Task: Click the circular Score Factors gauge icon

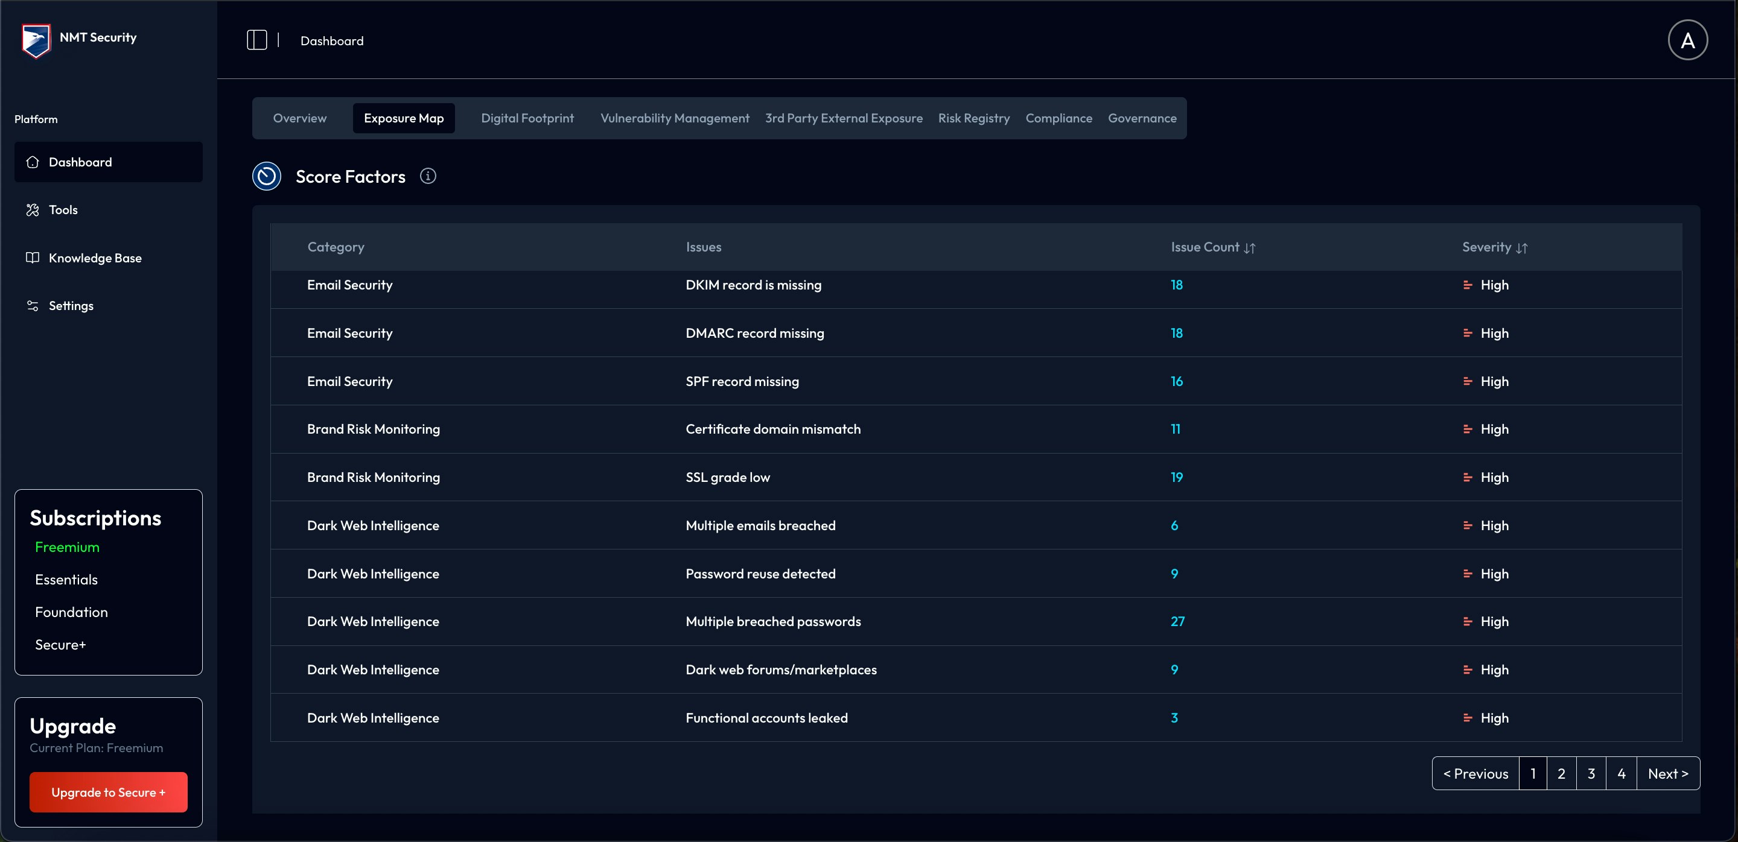Action: pos(267,176)
